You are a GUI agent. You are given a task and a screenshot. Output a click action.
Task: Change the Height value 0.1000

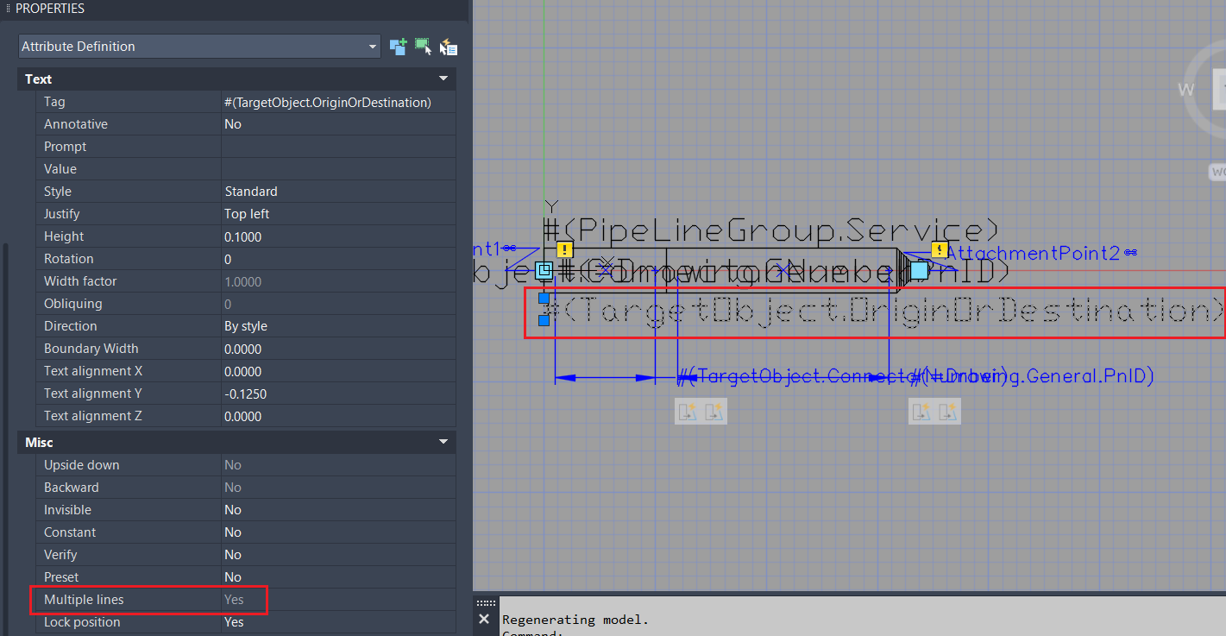[x=244, y=236]
